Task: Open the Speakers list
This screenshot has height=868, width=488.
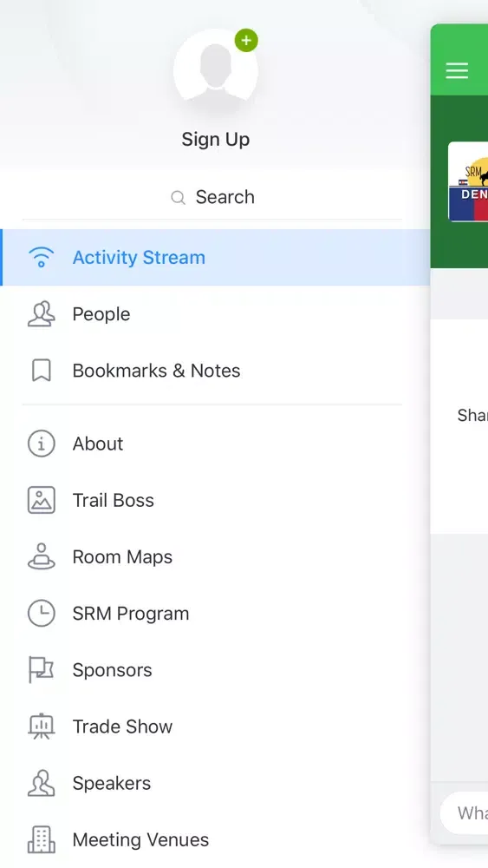Action: 215,783
